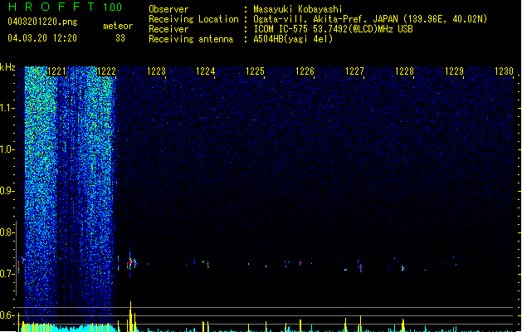Click the 1.1 kHz axis label
Viewport: 522px width, 332px height.
[x=6, y=108]
